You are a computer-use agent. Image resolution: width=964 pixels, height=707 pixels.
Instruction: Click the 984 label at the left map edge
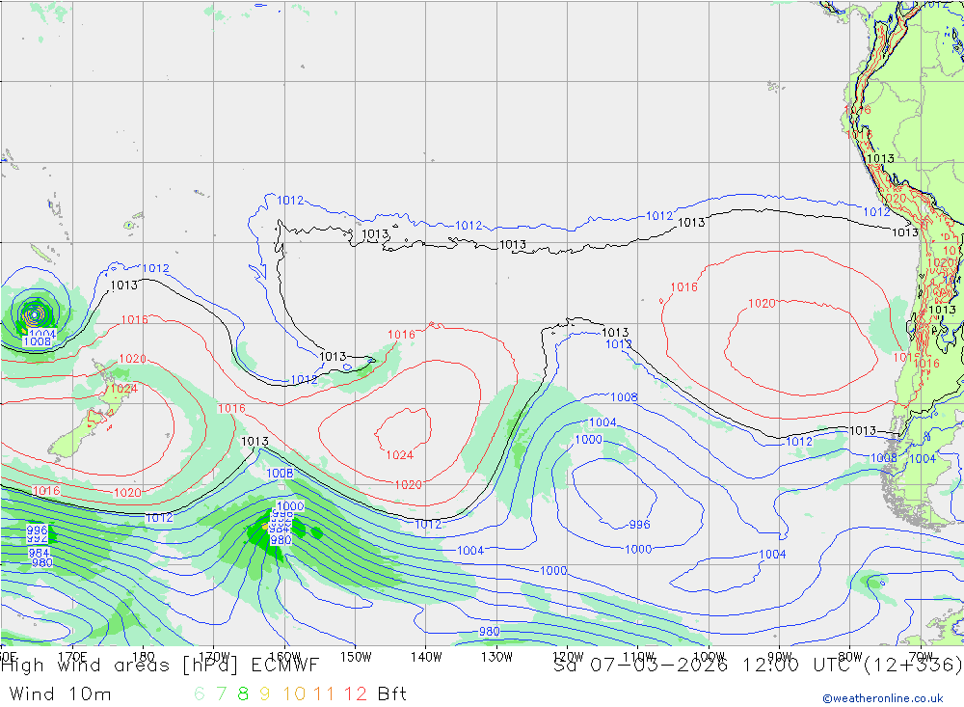pyautogui.click(x=39, y=554)
